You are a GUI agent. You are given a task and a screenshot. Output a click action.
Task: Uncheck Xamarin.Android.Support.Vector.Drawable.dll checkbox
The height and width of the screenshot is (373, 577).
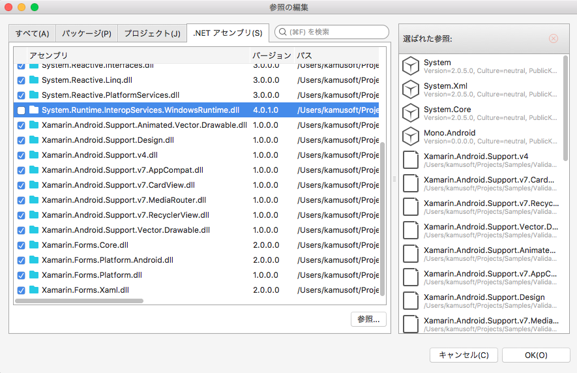[21, 230]
